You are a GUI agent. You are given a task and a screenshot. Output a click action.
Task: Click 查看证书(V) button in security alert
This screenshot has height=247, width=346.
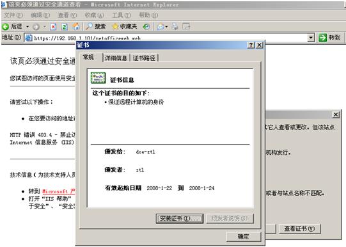[x=299, y=228]
